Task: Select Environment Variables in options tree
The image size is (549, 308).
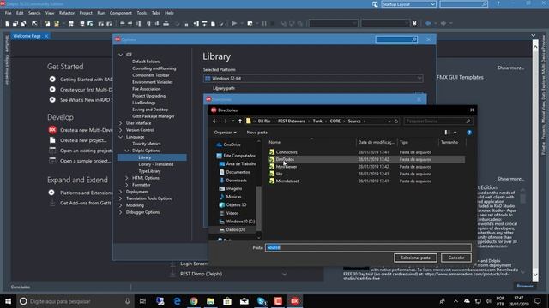Action: [x=153, y=82]
